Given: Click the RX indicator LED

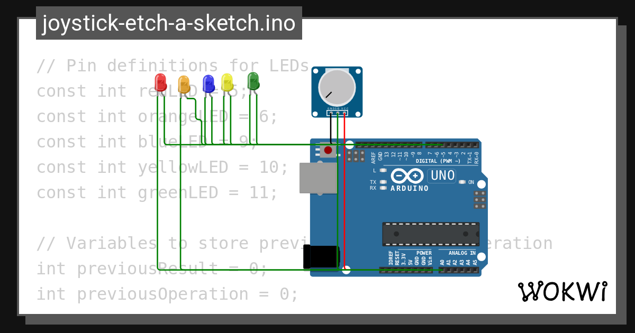Looking at the screenshot, I should (383, 188).
